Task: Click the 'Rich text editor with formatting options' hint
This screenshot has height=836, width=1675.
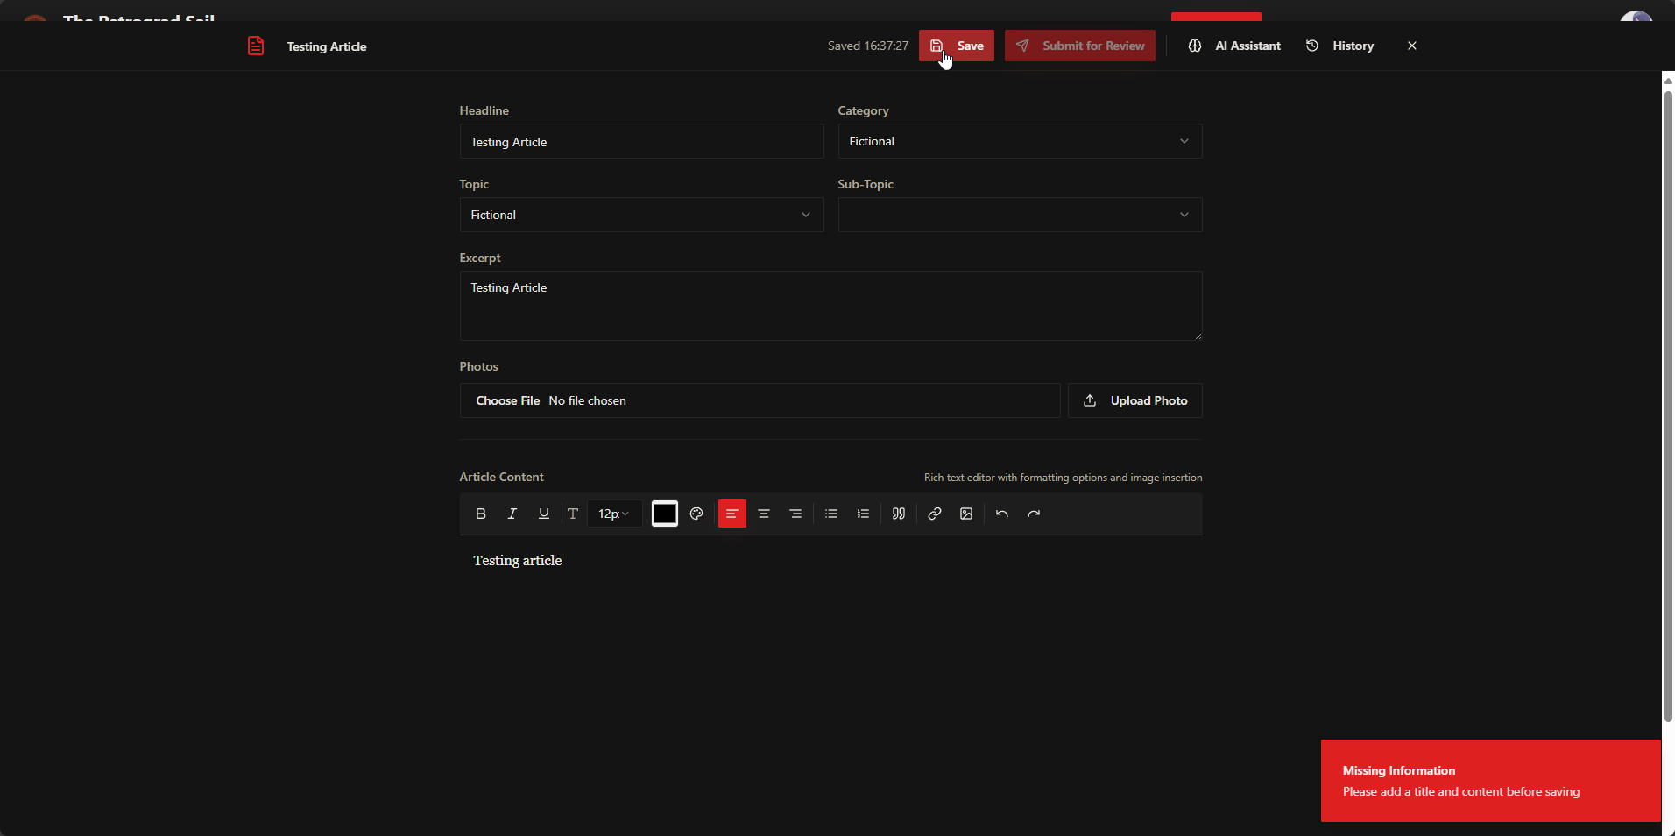Action: click(x=1063, y=478)
